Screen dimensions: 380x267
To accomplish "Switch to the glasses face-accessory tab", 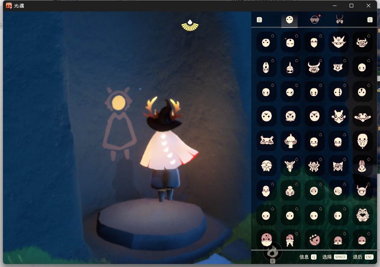I will pyautogui.click(x=315, y=20).
